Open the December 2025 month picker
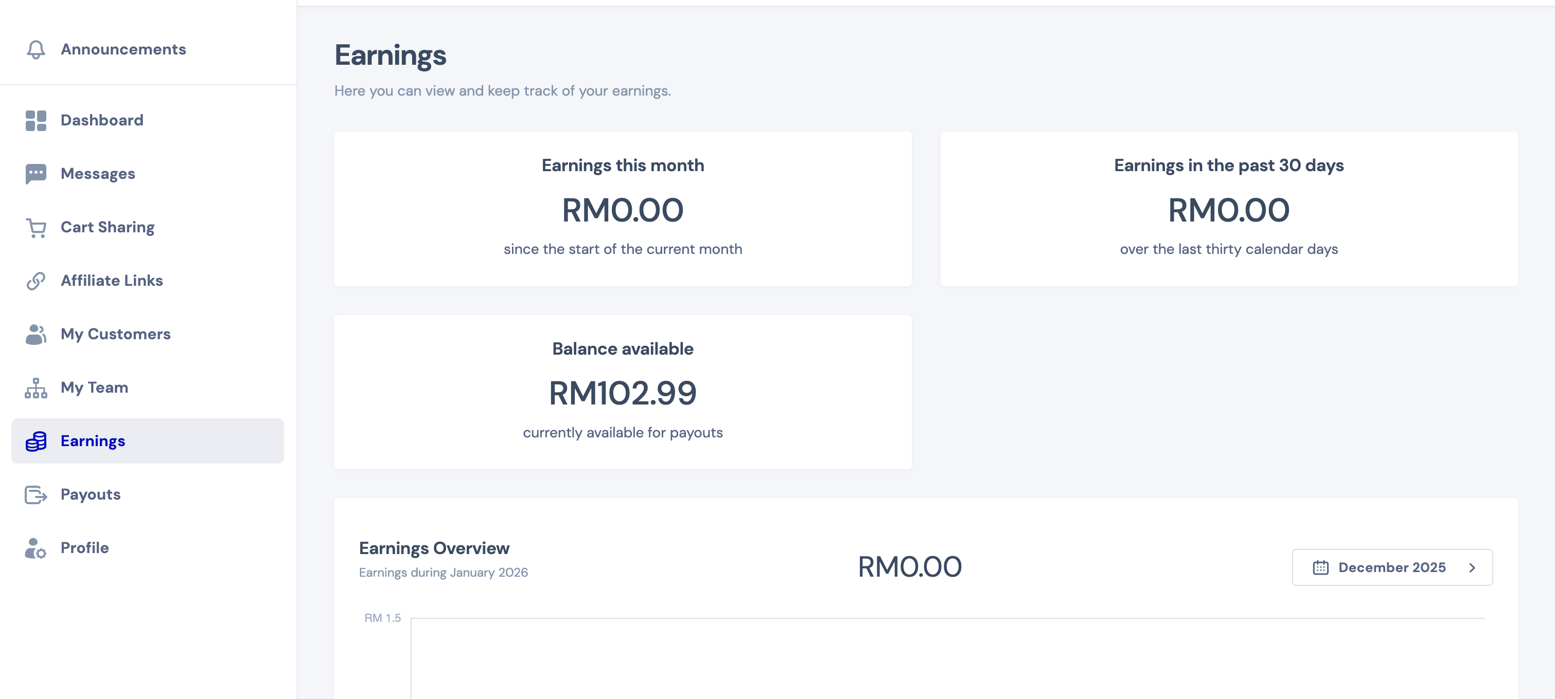The image size is (1555, 699). click(x=1391, y=567)
